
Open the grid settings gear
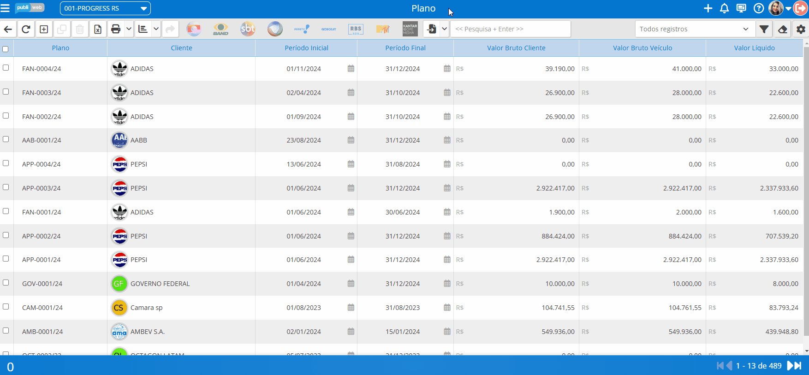point(801,29)
